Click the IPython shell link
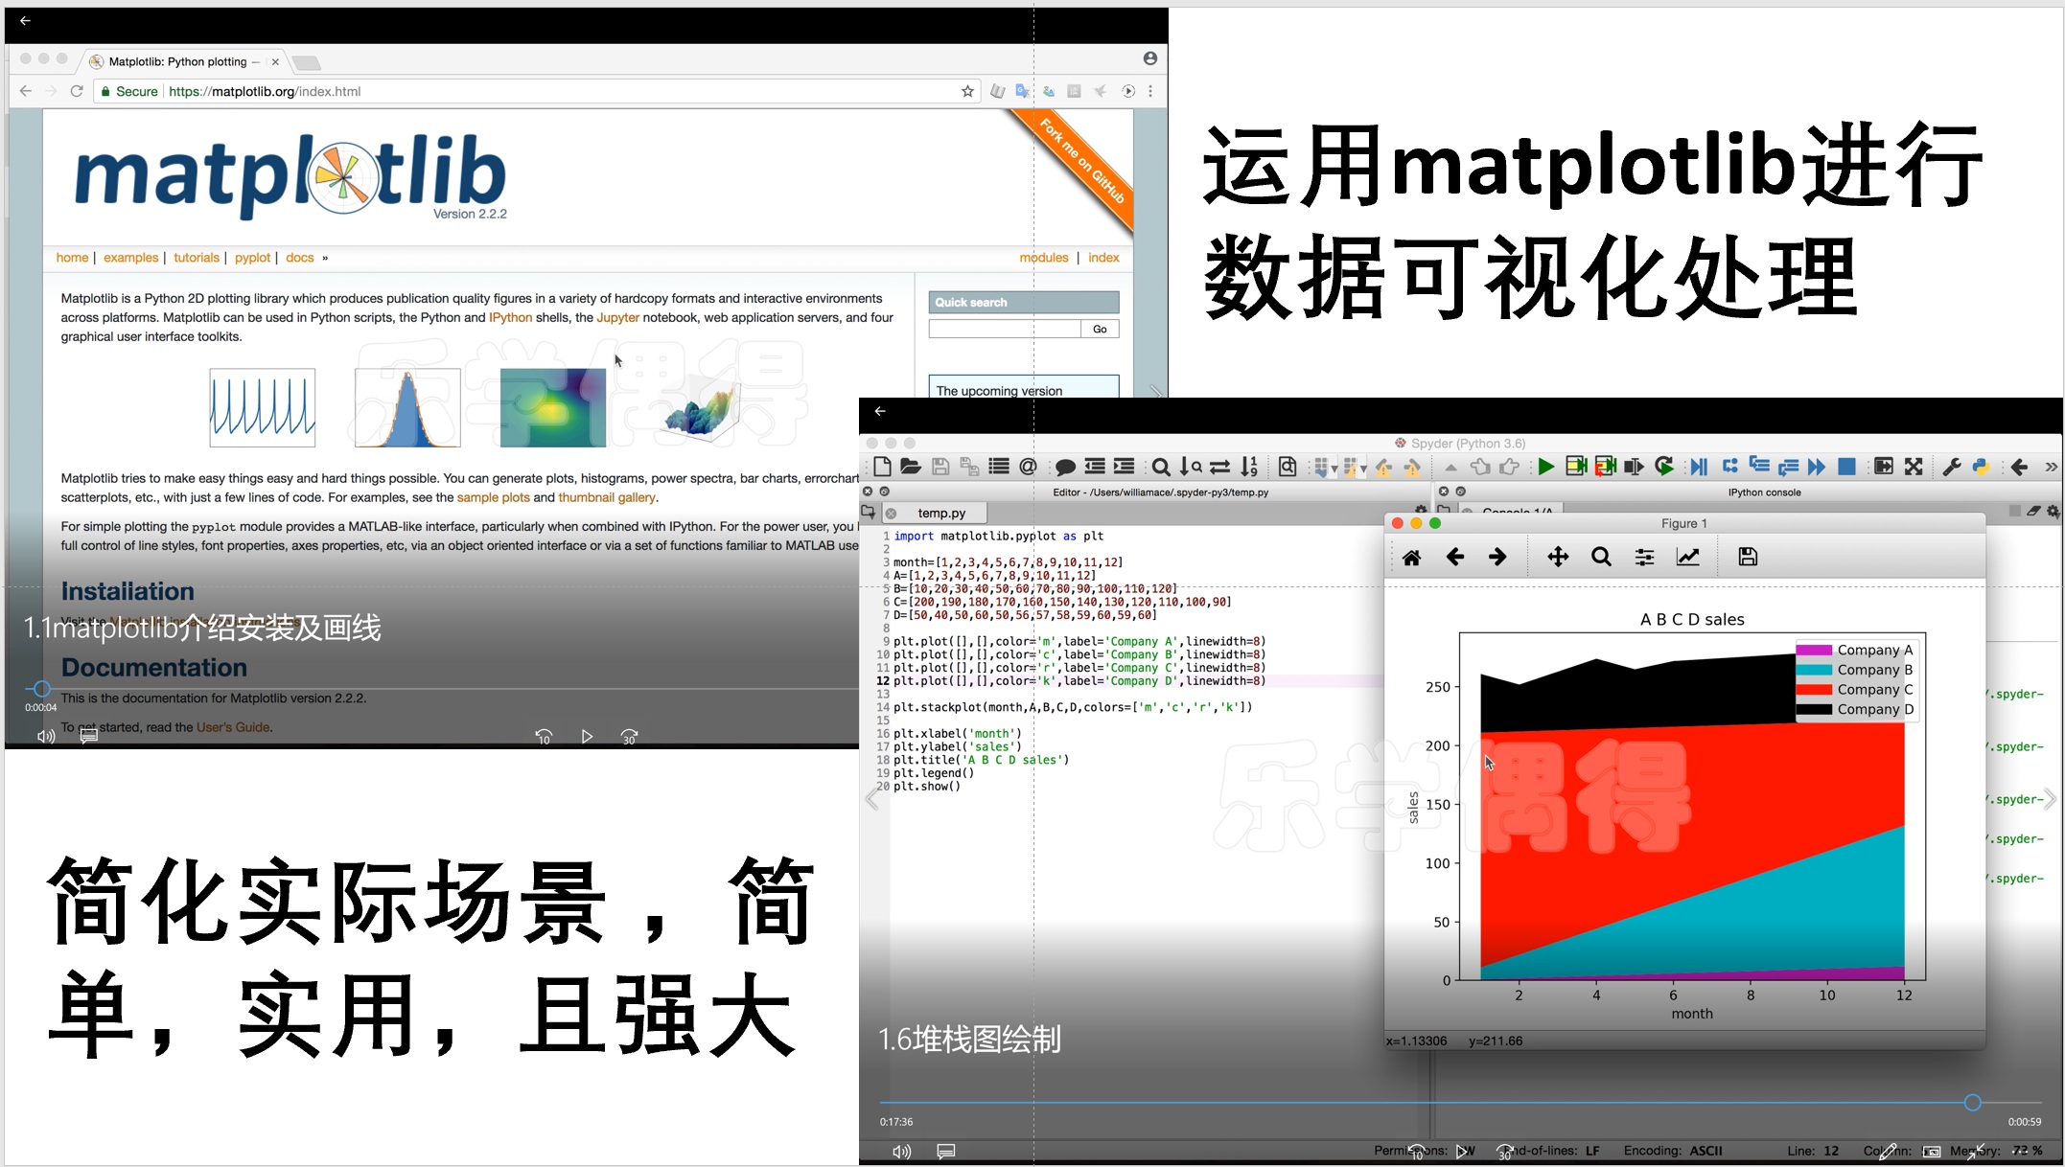Viewport: 2065px width, 1167px height. [510, 317]
